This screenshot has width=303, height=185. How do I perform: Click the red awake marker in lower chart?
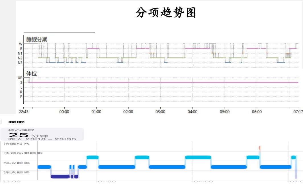pos(259,148)
